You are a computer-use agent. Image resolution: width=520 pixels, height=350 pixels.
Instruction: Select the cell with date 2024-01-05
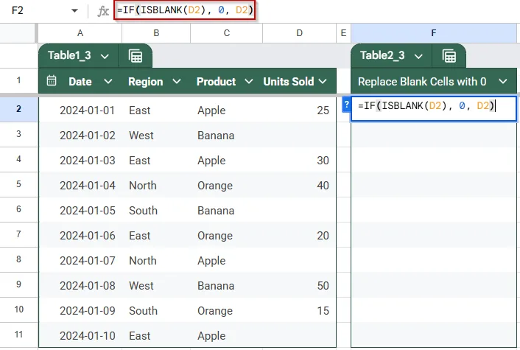(x=80, y=210)
